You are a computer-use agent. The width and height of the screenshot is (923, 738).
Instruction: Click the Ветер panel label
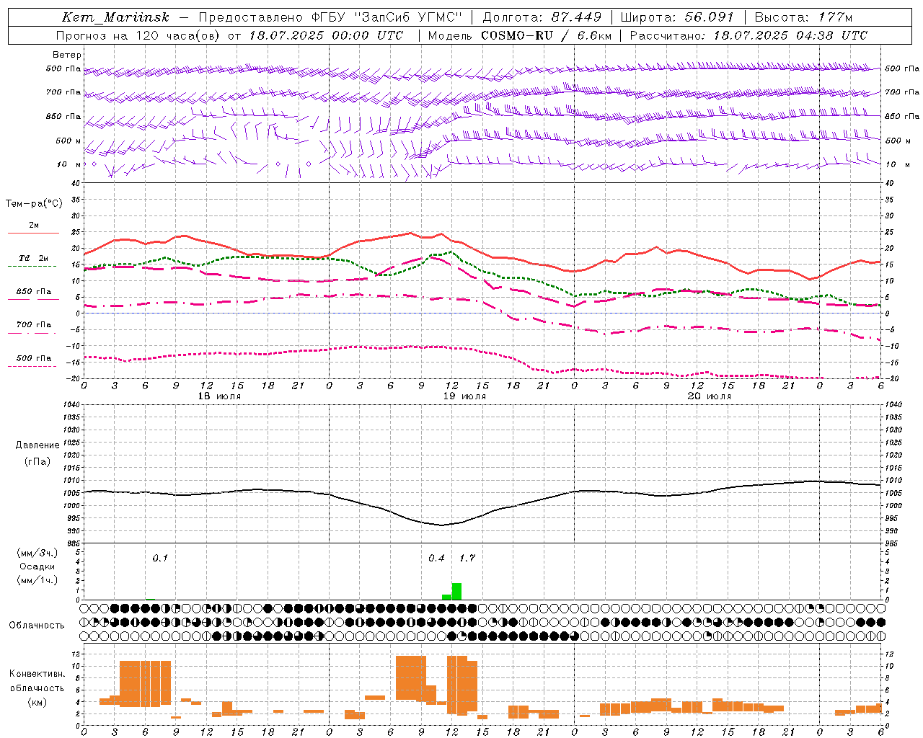coord(67,55)
